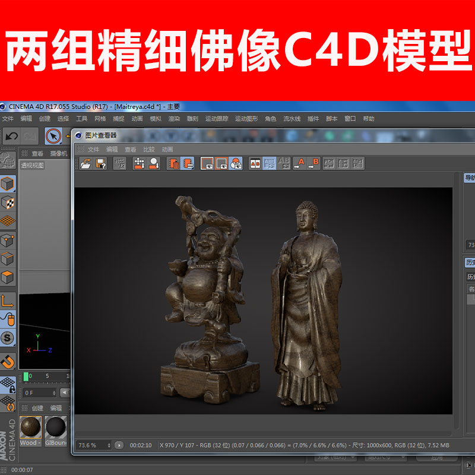Viewport: 475px width, 475px height.
Task: Click the workplane orange grid icon
Action: (x=8, y=221)
